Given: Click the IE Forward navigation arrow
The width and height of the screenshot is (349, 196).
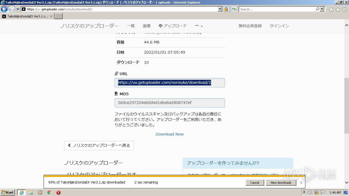Looking at the screenshot, I should pyautogui.click(x=12, y=9).
